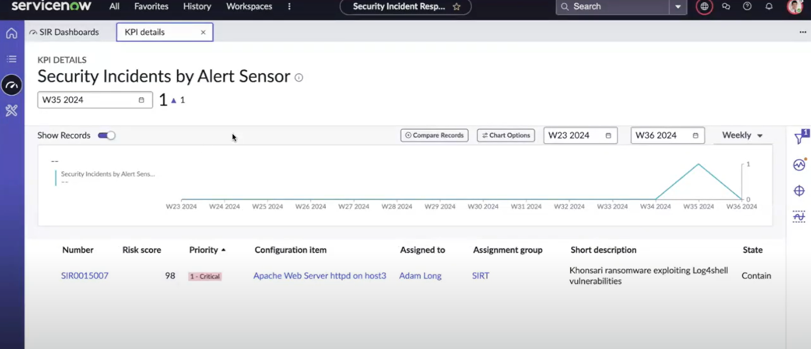Switch to the SIR Dashboards tab
Viewport: 811px width, 349px height.
64,32
